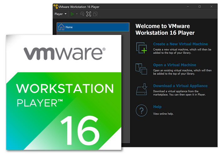Image resolution: width=220 pixels, height=156 pixels.
Task: Maximize the VMware Workstation Player window
Action: [x=200, y=7]
